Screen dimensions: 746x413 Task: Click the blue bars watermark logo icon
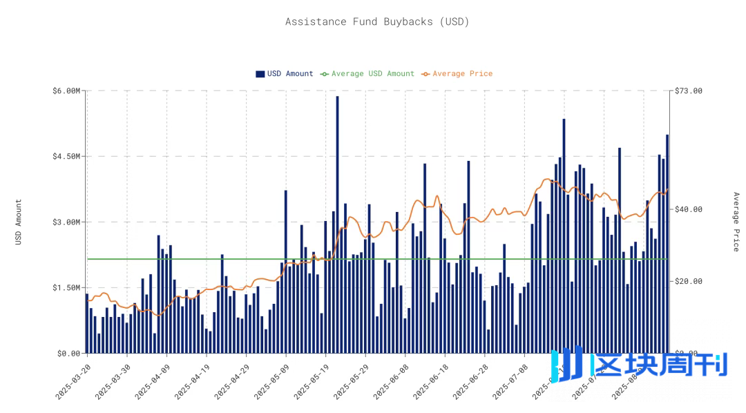click(568, 363)
